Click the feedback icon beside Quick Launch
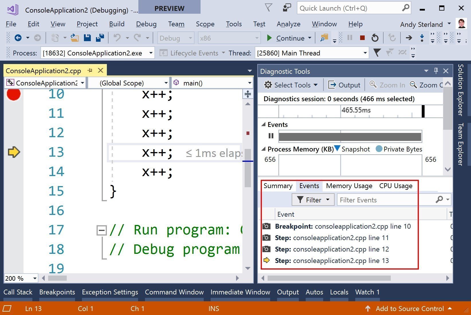 (287, 8)
